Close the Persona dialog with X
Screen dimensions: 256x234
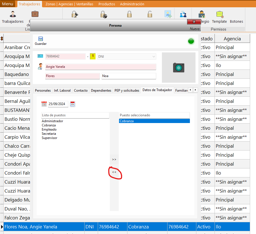click(x=194, y=22)
